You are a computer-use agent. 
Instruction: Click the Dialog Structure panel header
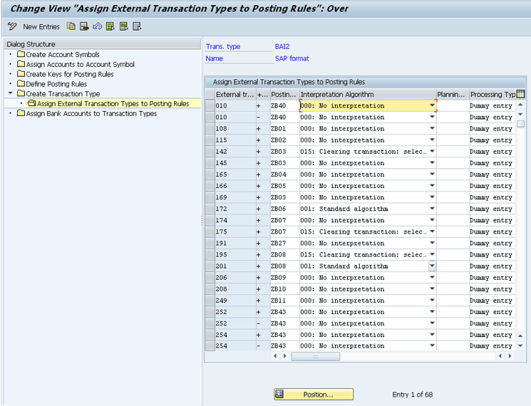[103, 44]
